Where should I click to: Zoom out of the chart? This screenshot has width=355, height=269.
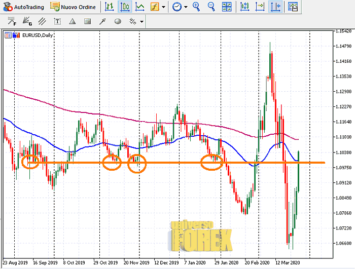click(211, 7)
